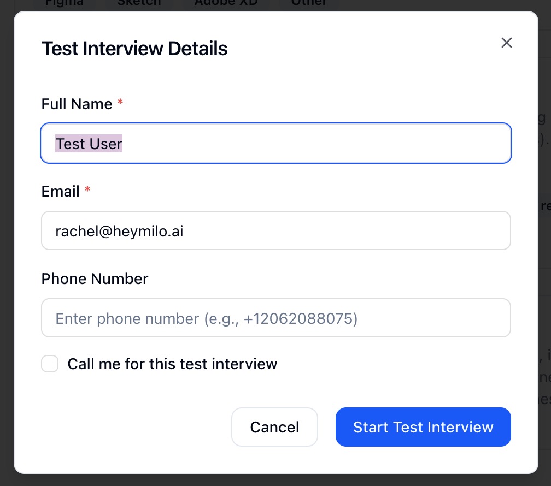The width and height of the screenshot is (551, 486).
Task: Click the 'Test Interview Details' heading
Action: coord(134,49)
